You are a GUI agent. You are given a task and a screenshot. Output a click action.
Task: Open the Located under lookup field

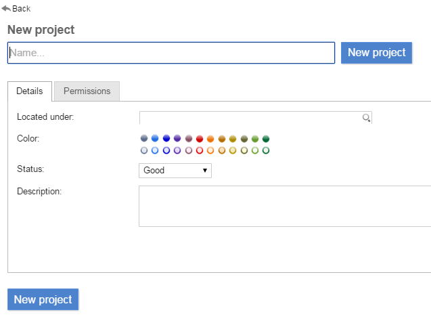[250, 119]
